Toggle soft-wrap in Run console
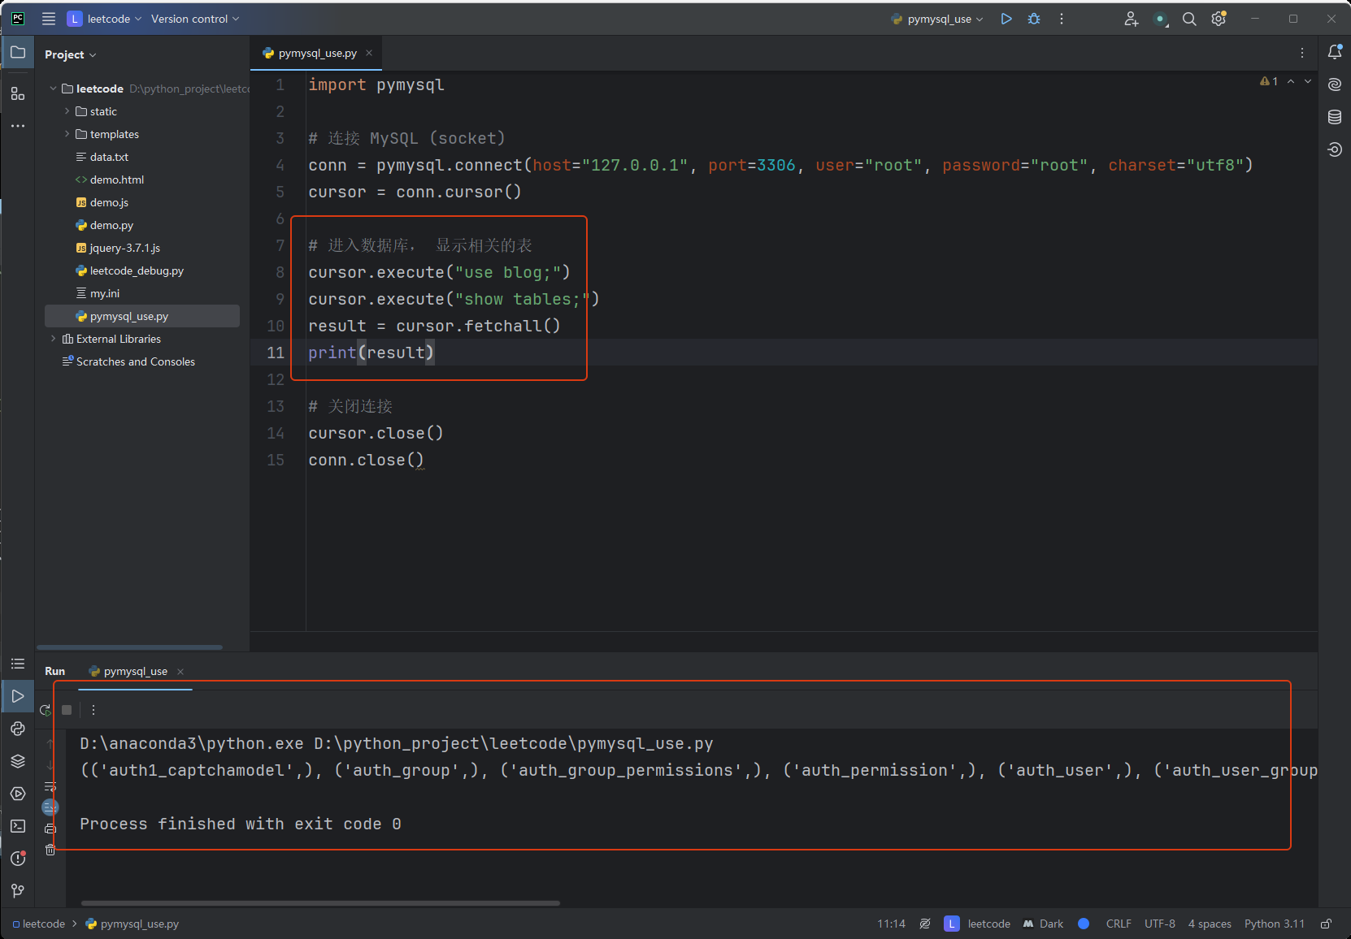This screenshot has height=939, width=1351. tap(50, 786)
